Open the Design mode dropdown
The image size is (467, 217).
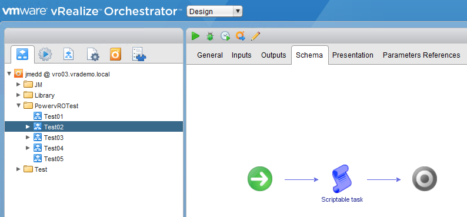[x=215, y=12]
